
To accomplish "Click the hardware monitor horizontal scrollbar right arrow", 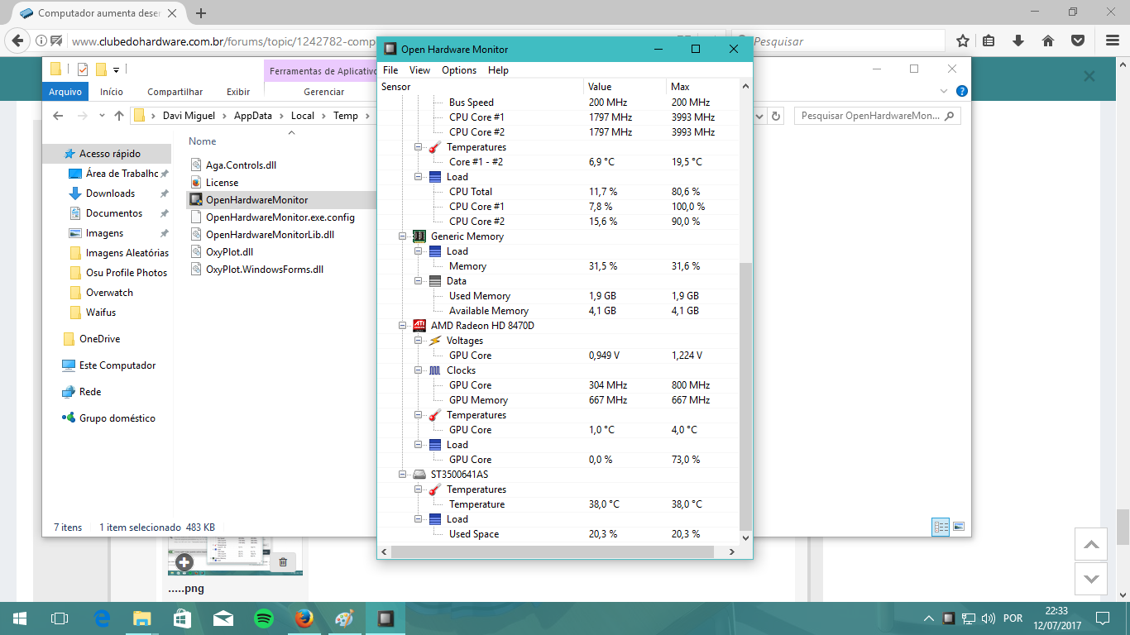I will [x=732, y=551].
